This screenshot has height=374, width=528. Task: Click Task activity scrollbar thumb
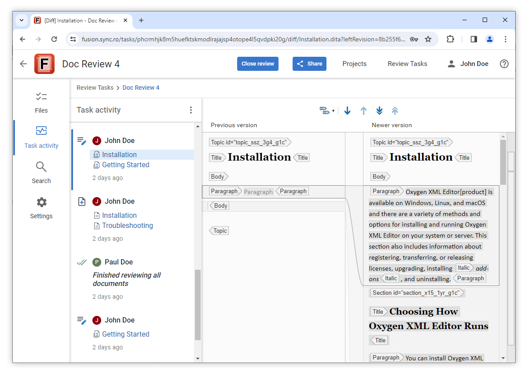click(x=198, y=304)
